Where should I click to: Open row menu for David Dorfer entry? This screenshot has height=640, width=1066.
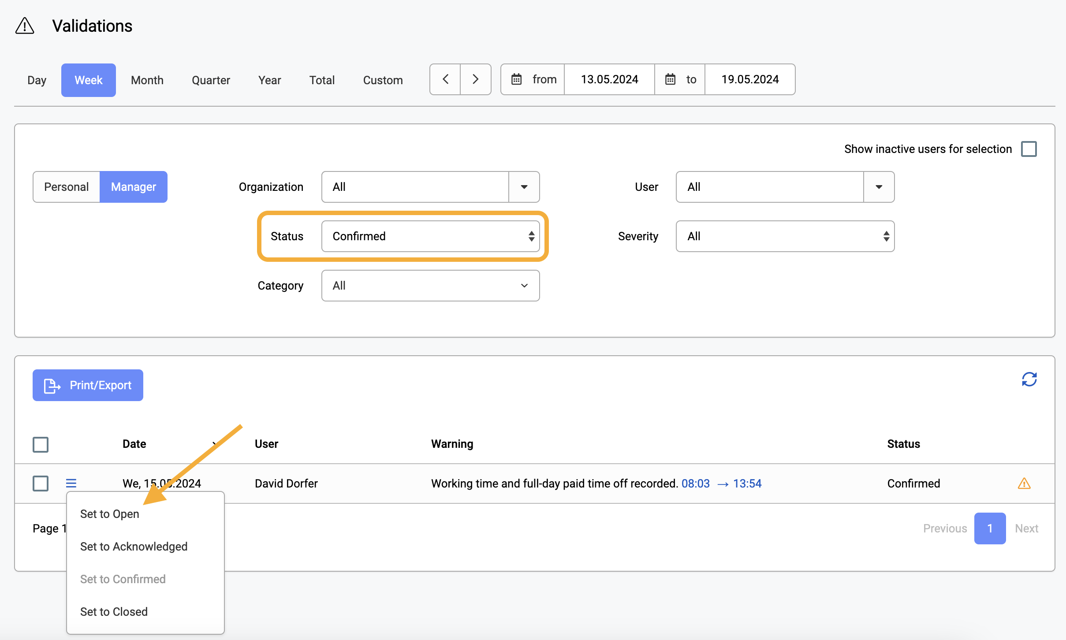click(71, 483)
